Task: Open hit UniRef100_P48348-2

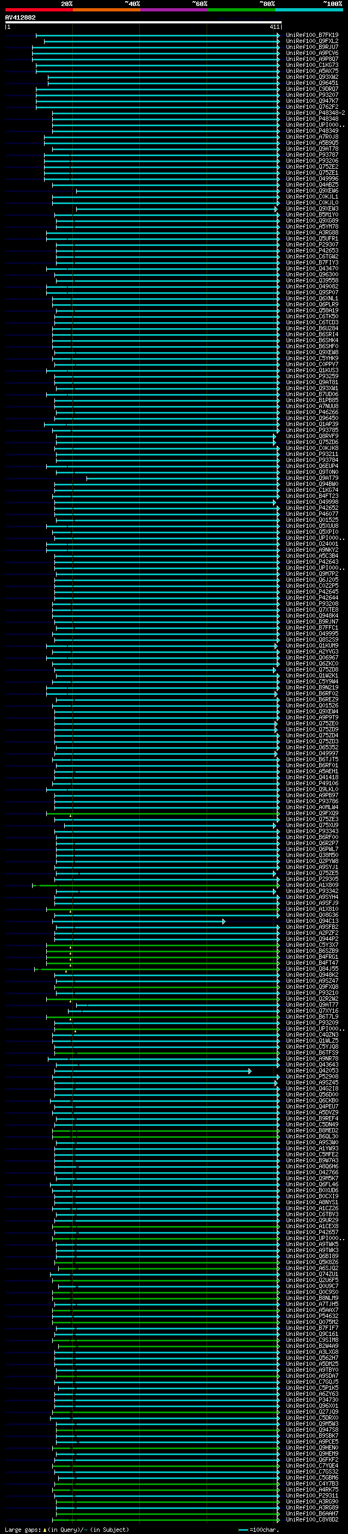Action: (x=315, y=113)
